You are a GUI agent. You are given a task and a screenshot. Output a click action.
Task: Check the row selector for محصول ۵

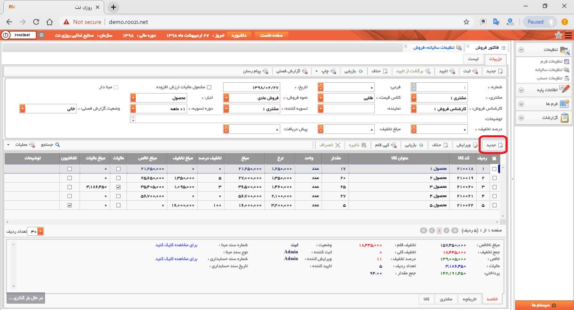coord(494,205)
